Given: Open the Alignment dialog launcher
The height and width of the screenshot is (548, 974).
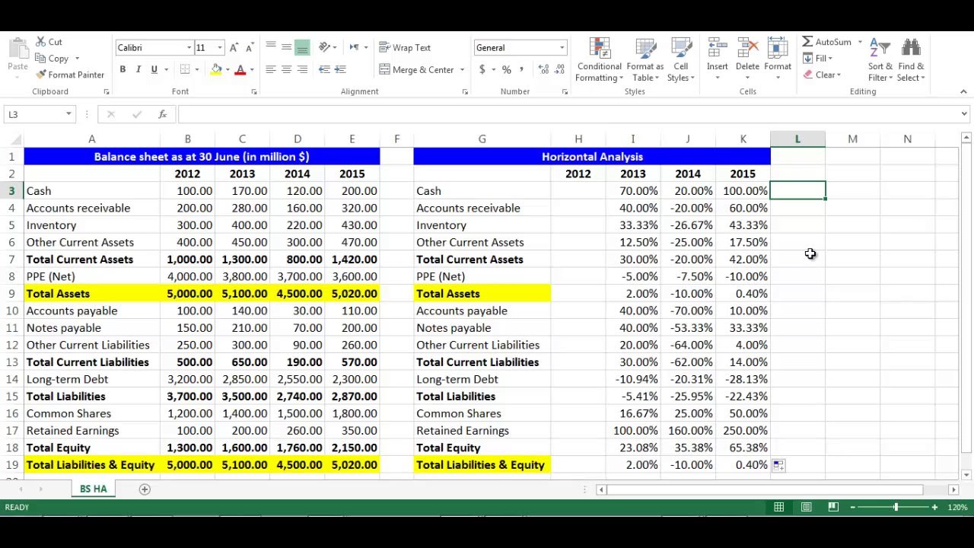Looking at the screenshot, I should [465, 91].
